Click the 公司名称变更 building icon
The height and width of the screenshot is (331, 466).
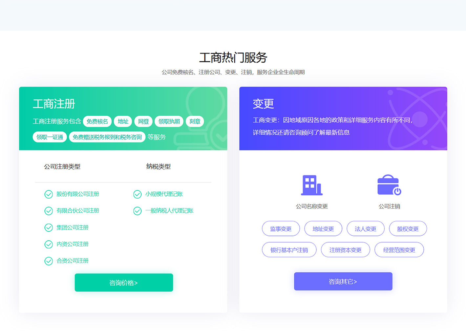click(x=311, y=185)
